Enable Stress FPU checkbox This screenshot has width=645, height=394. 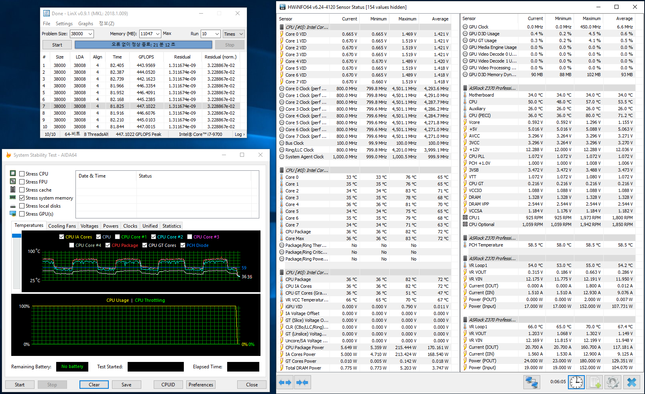22,182
